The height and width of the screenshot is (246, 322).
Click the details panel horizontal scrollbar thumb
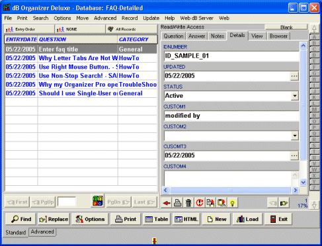point(230,190)
